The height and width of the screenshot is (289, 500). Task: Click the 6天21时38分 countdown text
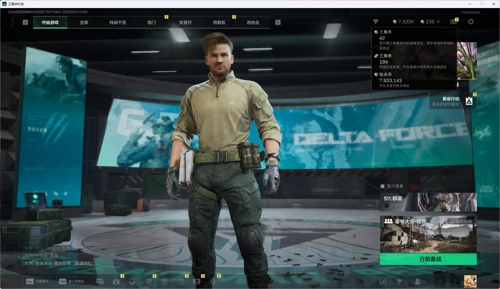click(x=446, y=104)
